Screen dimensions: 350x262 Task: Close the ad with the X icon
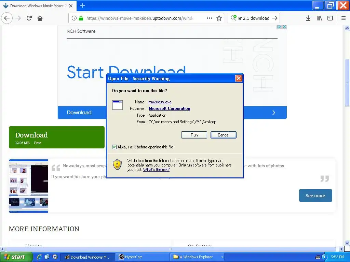point(284,27)
